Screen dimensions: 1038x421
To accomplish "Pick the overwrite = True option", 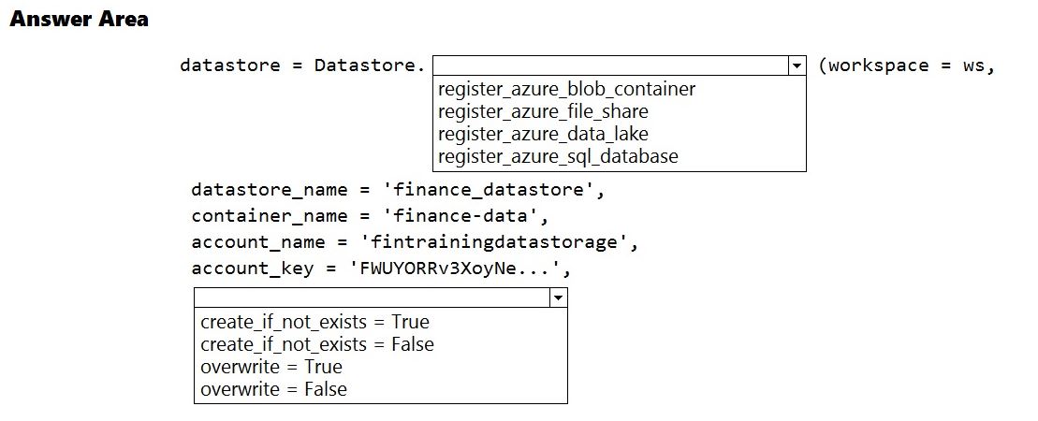I will click(x=271, y=367).
